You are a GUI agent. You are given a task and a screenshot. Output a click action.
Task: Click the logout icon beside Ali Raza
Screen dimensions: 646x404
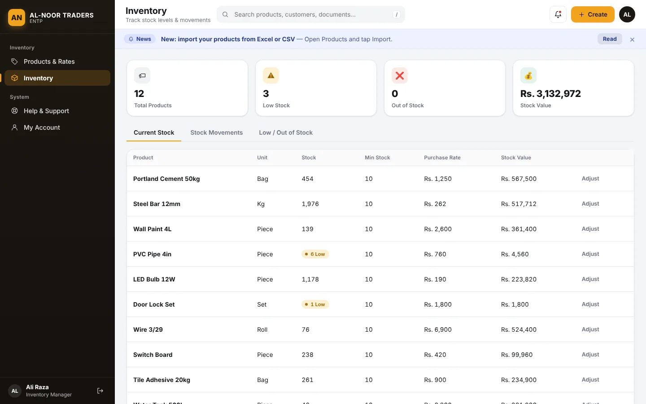coord(100,391)
